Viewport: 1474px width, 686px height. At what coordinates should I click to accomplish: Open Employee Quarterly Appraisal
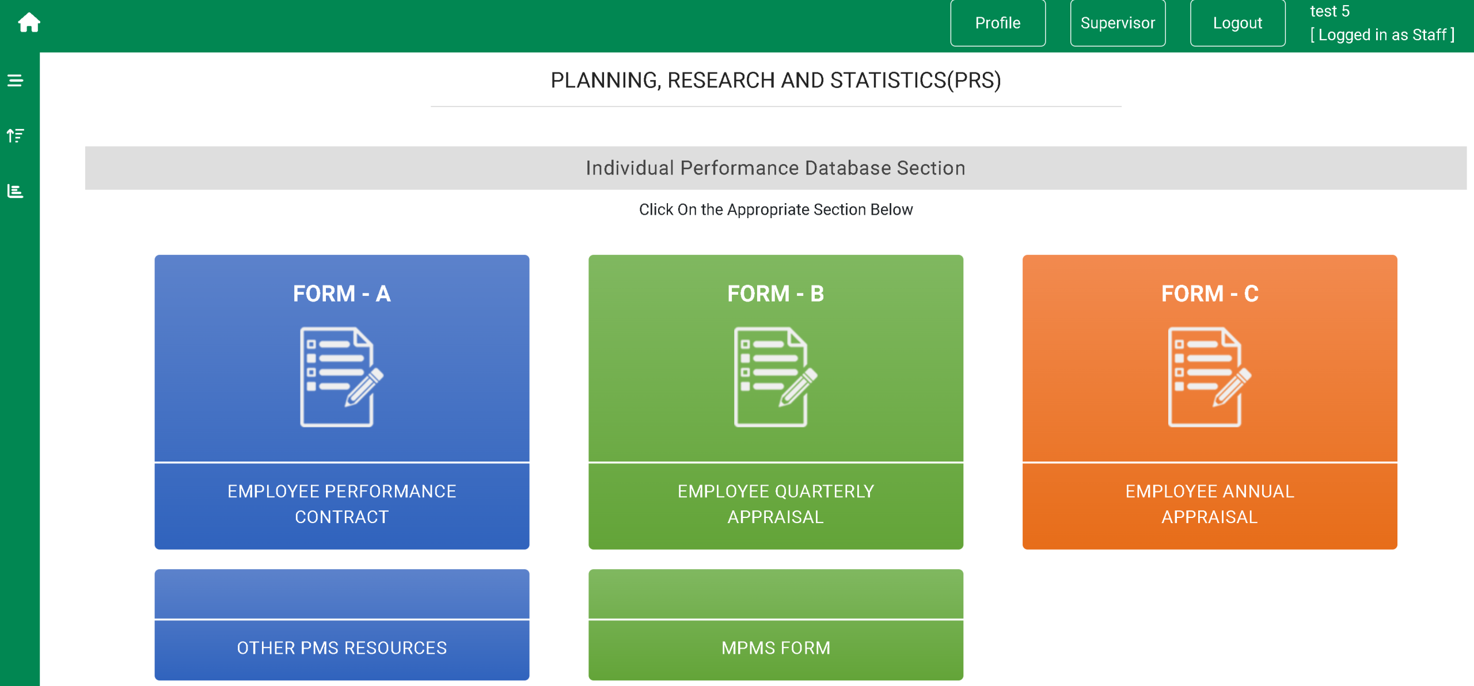click(x=776, y=504)
